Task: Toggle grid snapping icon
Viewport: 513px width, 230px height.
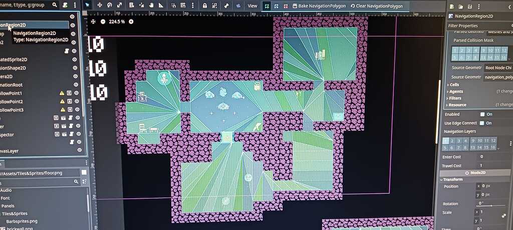Action: (x=183, y=5)
